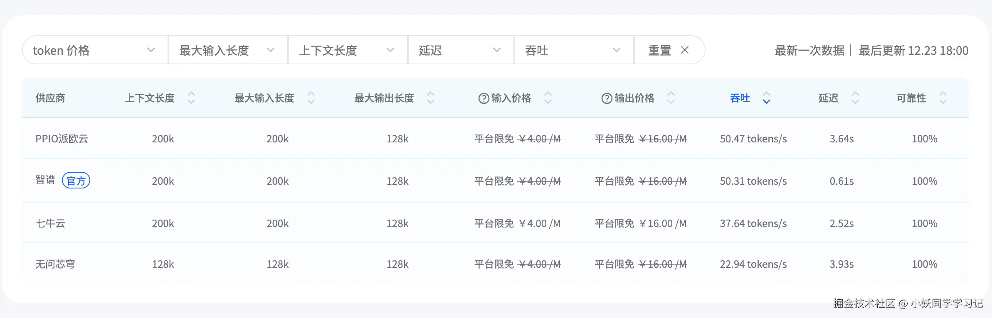Image resolution: width=992 pixels, height=318 pixels.
Task: Expand the 最大输入长度 filter dropdown
Action: coord(228,50)
